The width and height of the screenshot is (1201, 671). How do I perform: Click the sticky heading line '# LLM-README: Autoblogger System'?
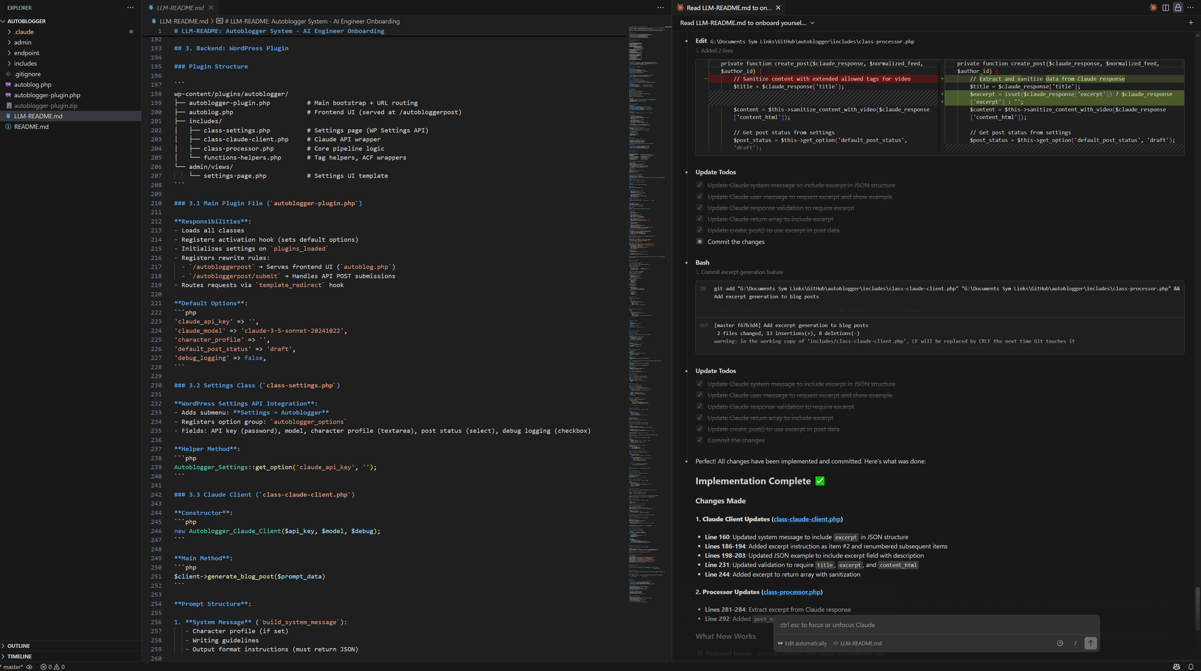click(279, 31)
